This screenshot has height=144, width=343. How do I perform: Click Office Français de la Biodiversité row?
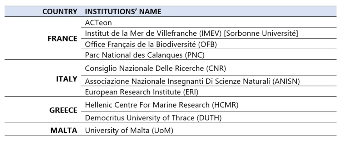[209, 44]
